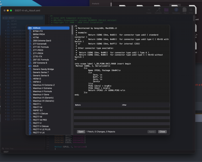Select the Maximus V Gene patch
Screen dimensions: 202x162
[41, 95]
